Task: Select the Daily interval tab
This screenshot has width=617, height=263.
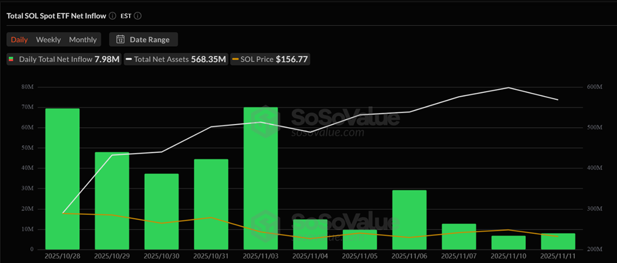Action: (20, 40)
